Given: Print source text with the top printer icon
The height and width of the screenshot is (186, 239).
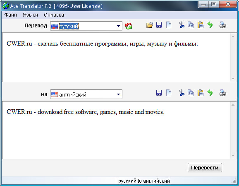Looking at the screenshot, I should [x=223, y=25].
